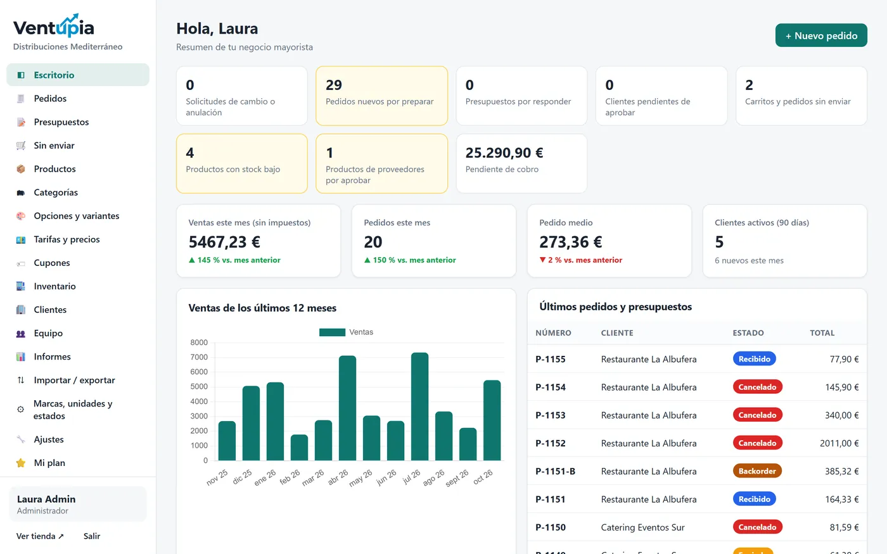This screenshot has height=554, width=887.
Task: Click the Cupones ticket icon
Action: [x=21, y=263]
